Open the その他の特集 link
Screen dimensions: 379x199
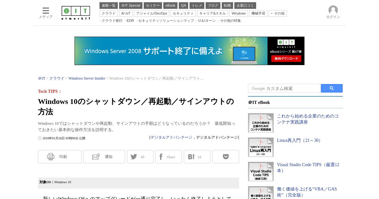(230, 21)
